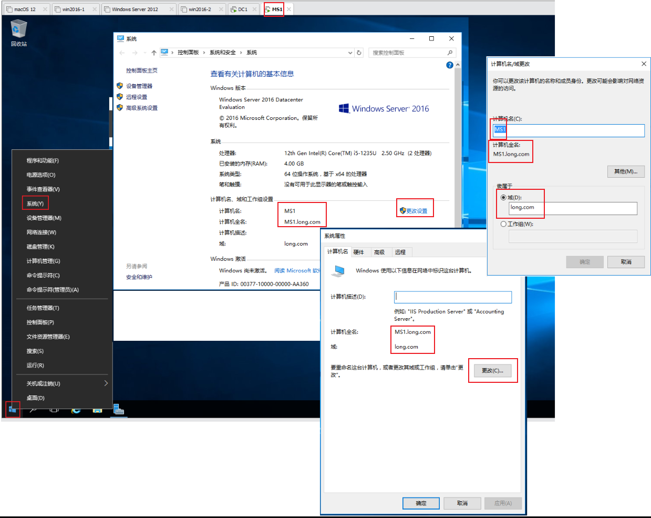Image resolution: width=651 pixels, height=518 pixels.
Task: Close the macOS 12 VM tab
Action: coord(45,9)
